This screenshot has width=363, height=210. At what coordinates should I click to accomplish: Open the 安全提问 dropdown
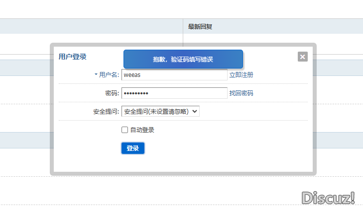click(x=160, y=112)
